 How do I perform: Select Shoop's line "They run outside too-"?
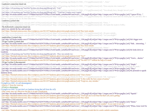(x=65, y=54)
